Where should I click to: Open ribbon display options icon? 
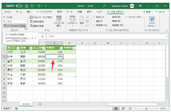pos(140,6)
